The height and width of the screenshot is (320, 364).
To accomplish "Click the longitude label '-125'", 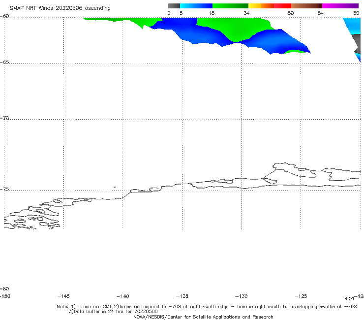I will click(x=301, y=296).
